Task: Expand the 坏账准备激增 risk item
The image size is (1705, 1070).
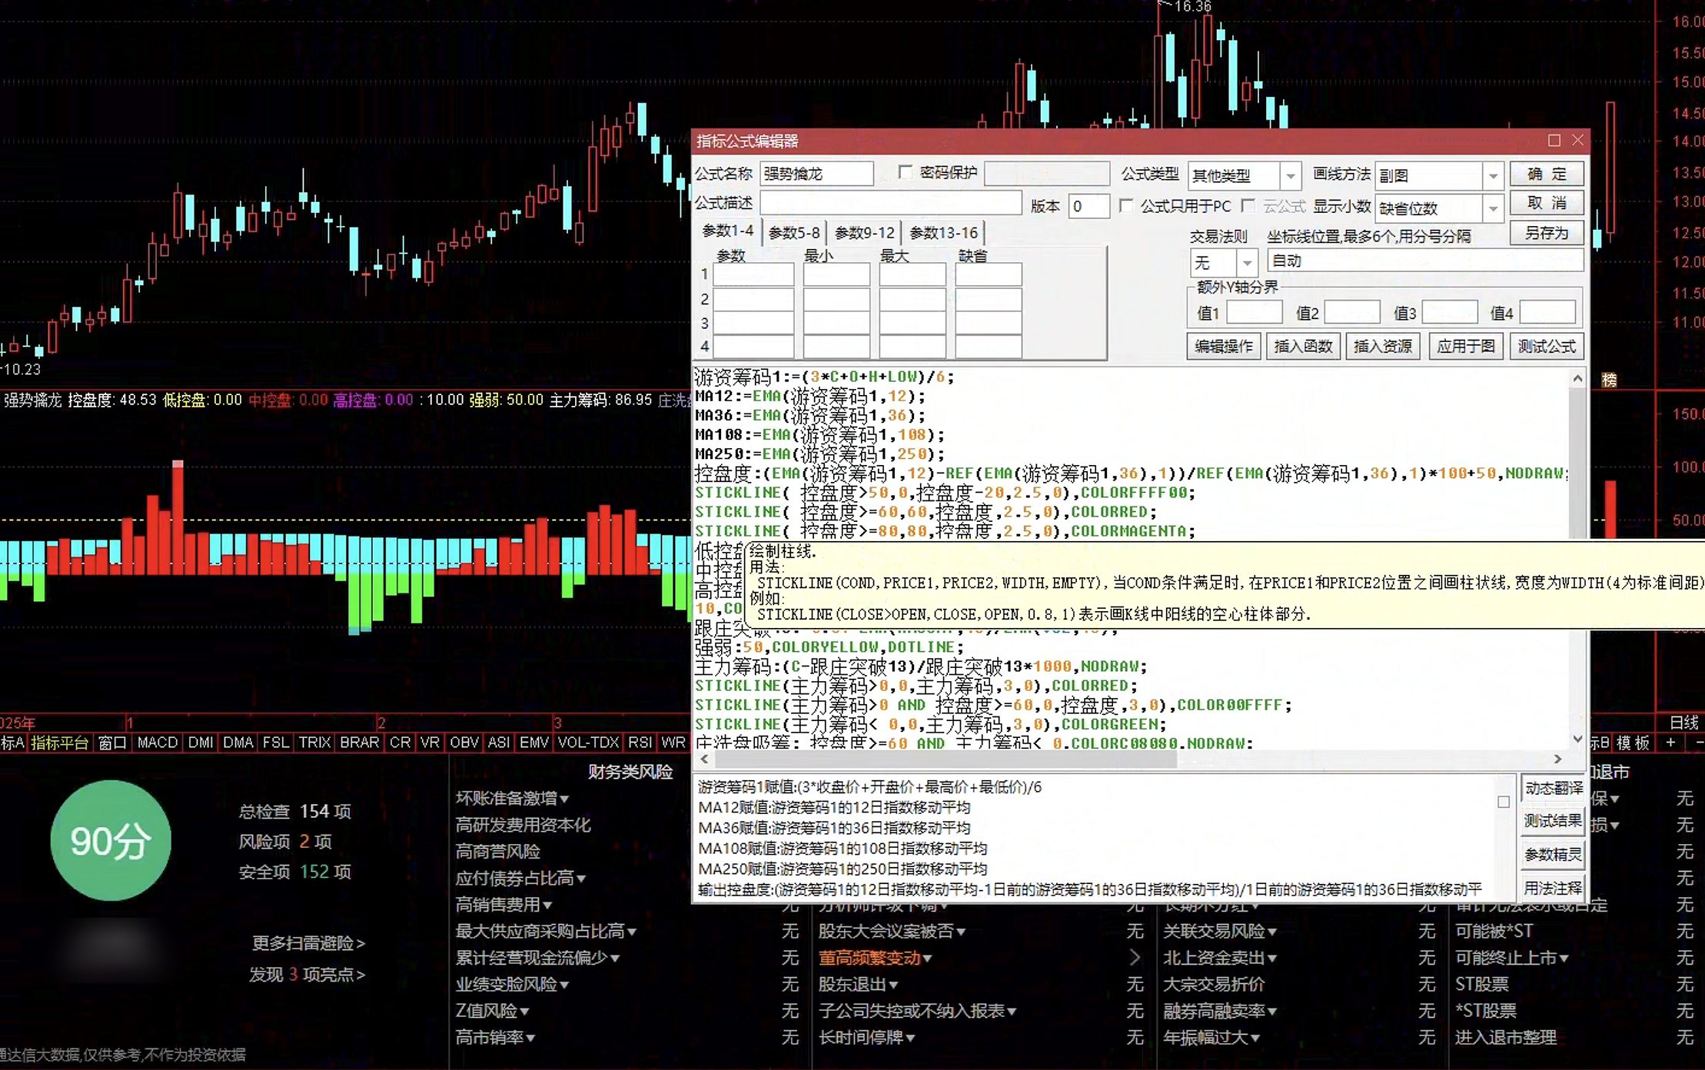Action: (x=564, y=799)
